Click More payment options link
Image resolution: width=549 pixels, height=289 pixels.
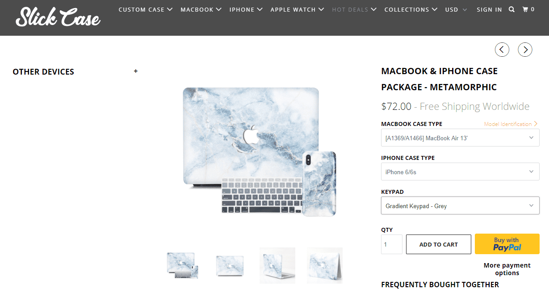tap(507, 269)
